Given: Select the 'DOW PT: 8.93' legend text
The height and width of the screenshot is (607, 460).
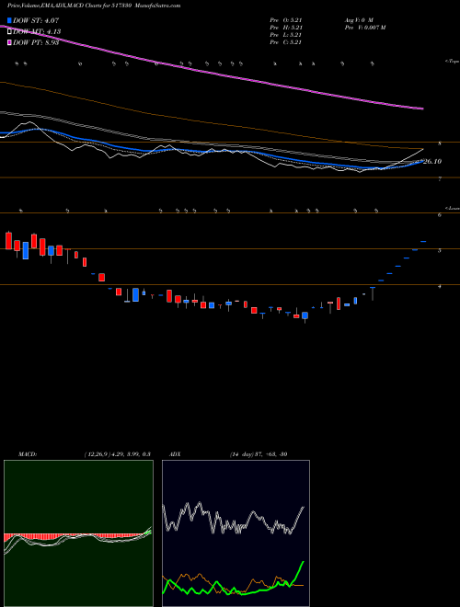Looking at the screenshot, I should 36,42.
